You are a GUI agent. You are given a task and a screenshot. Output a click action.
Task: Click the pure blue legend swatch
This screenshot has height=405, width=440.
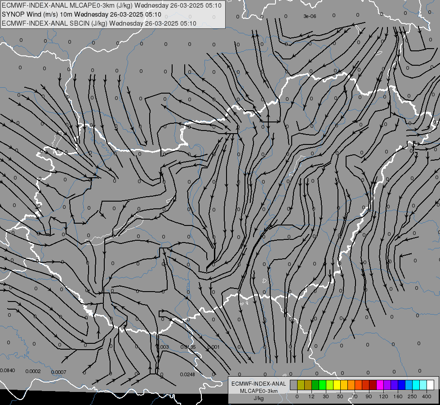(x=402, y=385)
